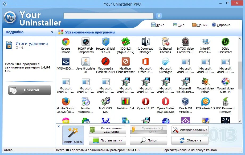Select Opera Stable 30.0.1835.88 icon
The width and height of the screenshot is (245, 155).
click(165, 102)
